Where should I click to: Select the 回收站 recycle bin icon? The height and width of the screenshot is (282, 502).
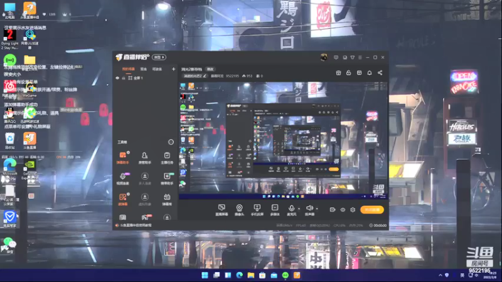point(10,141)
